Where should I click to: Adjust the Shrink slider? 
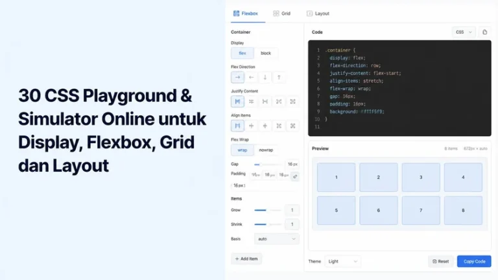[x=268, y=224]
